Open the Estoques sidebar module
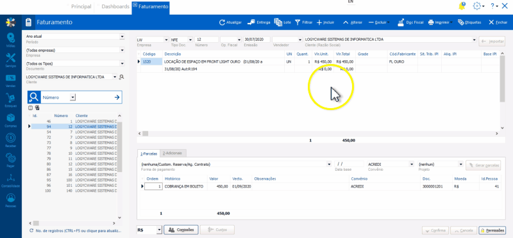The image size is (513, 238). point(11,100)
